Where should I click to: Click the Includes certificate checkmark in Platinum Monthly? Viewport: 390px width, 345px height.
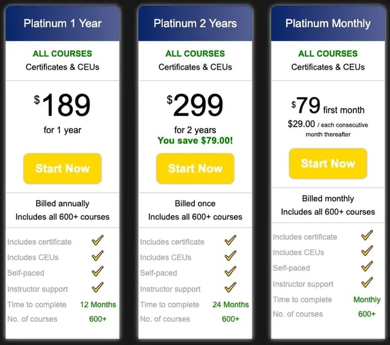tap(367, 236)
